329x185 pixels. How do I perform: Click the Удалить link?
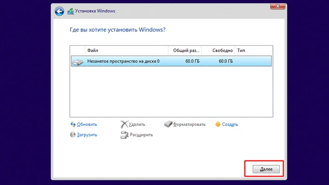click(137, 124)
